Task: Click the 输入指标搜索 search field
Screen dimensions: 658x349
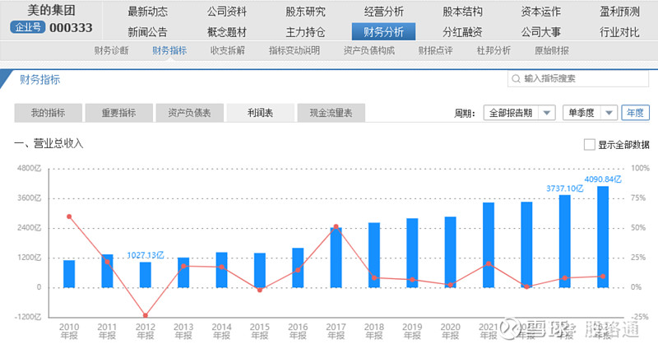Action: click(x=578, y=78)
